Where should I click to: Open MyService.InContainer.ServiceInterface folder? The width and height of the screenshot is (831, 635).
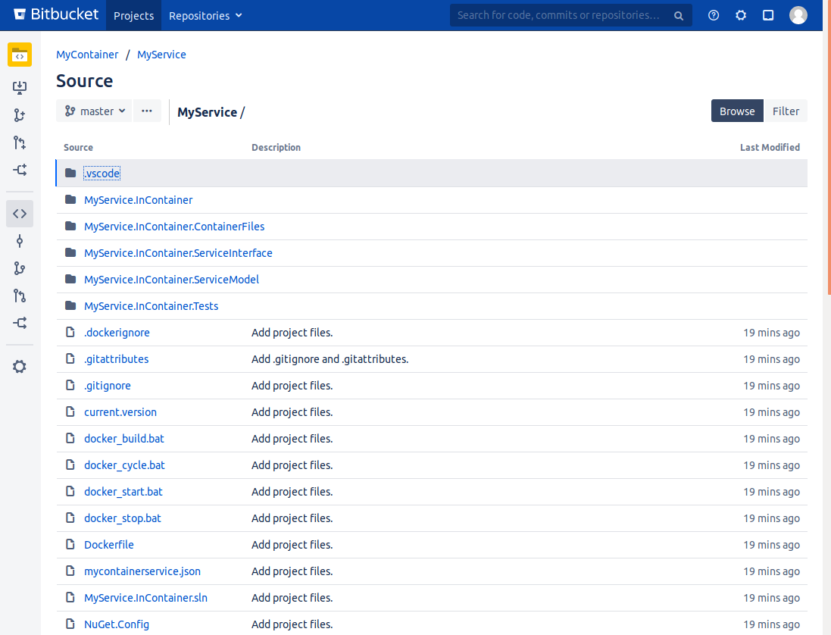click(178, 253)
